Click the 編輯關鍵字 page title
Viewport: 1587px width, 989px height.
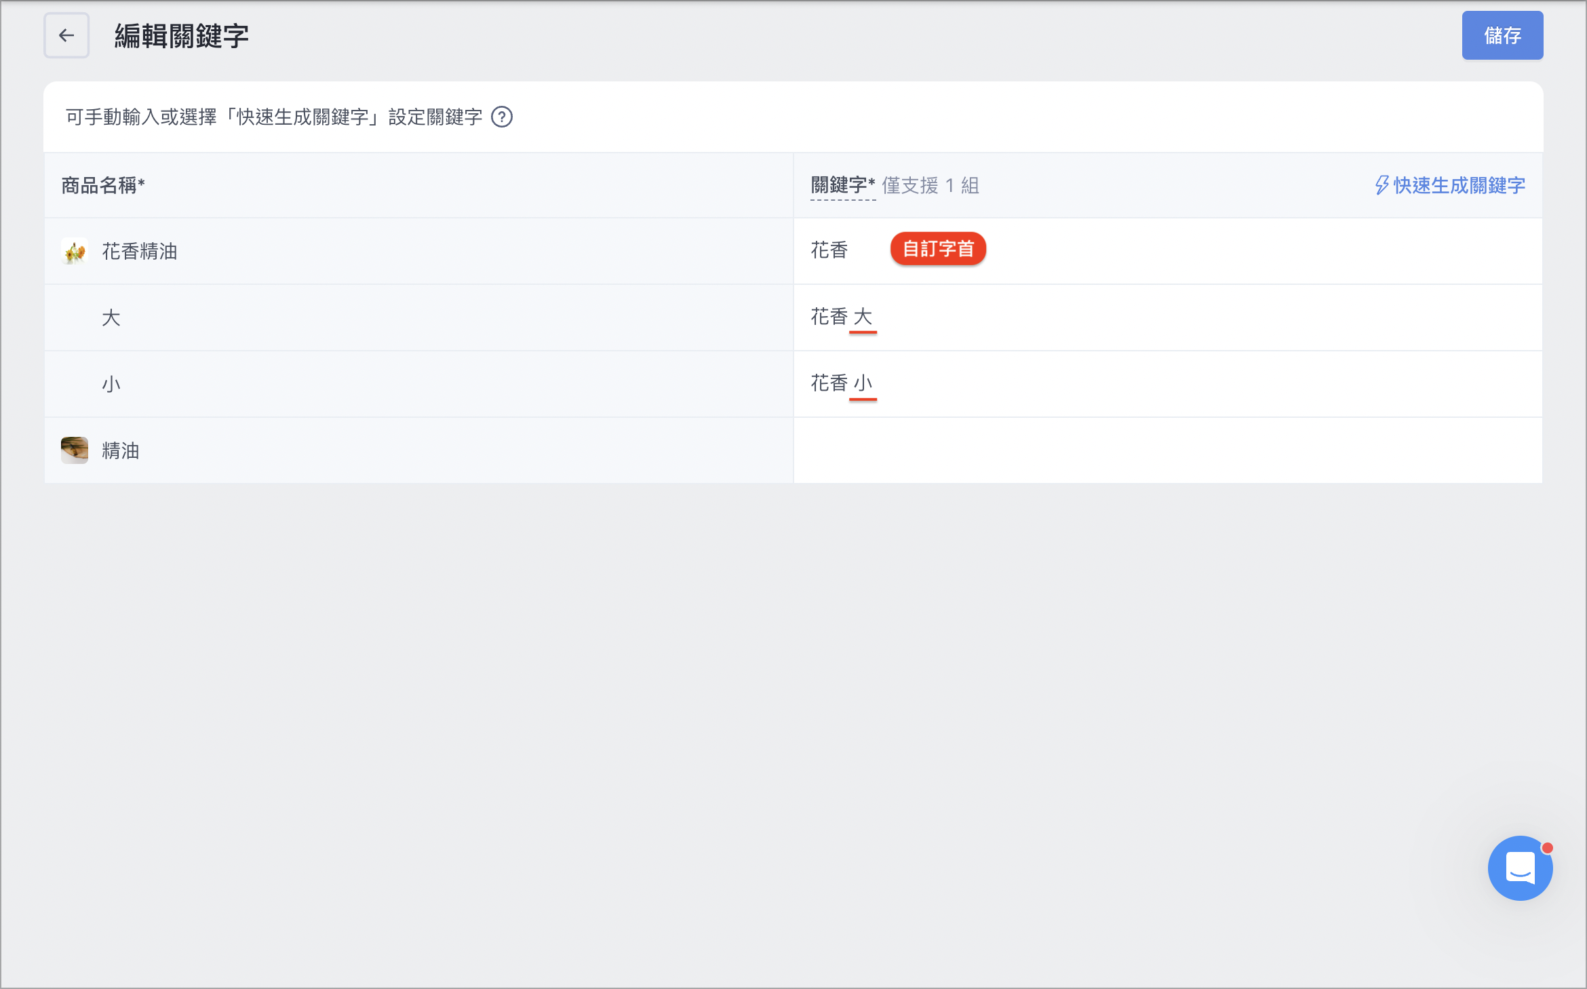[x=182, y=35]
